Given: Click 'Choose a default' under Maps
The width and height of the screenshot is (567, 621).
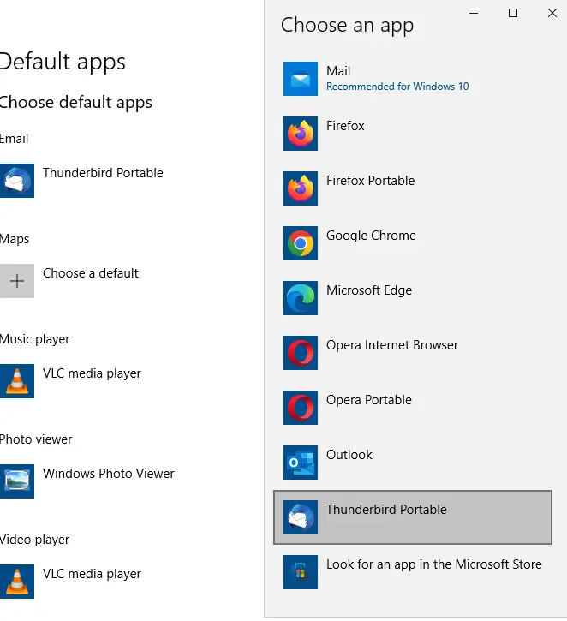Looking at the screenshot, I should tap(90, 273).
